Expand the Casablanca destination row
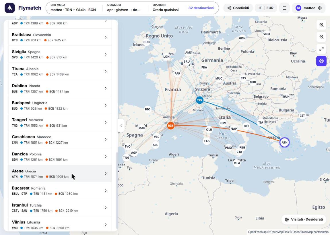Viewport: 330px width, 235px height. 60,140
